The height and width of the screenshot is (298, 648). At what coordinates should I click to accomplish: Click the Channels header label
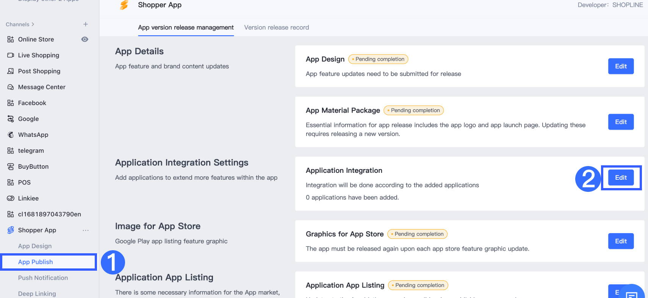[17, 24]
